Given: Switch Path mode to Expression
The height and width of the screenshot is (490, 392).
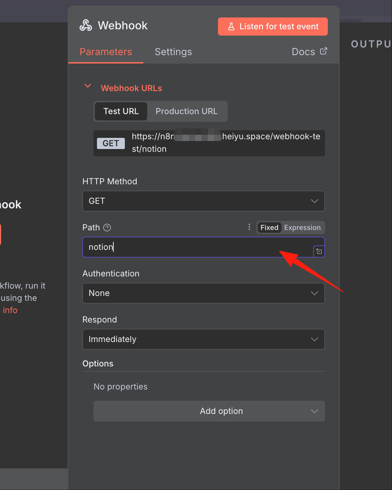Looking at the screenshot, I should 302,228.
